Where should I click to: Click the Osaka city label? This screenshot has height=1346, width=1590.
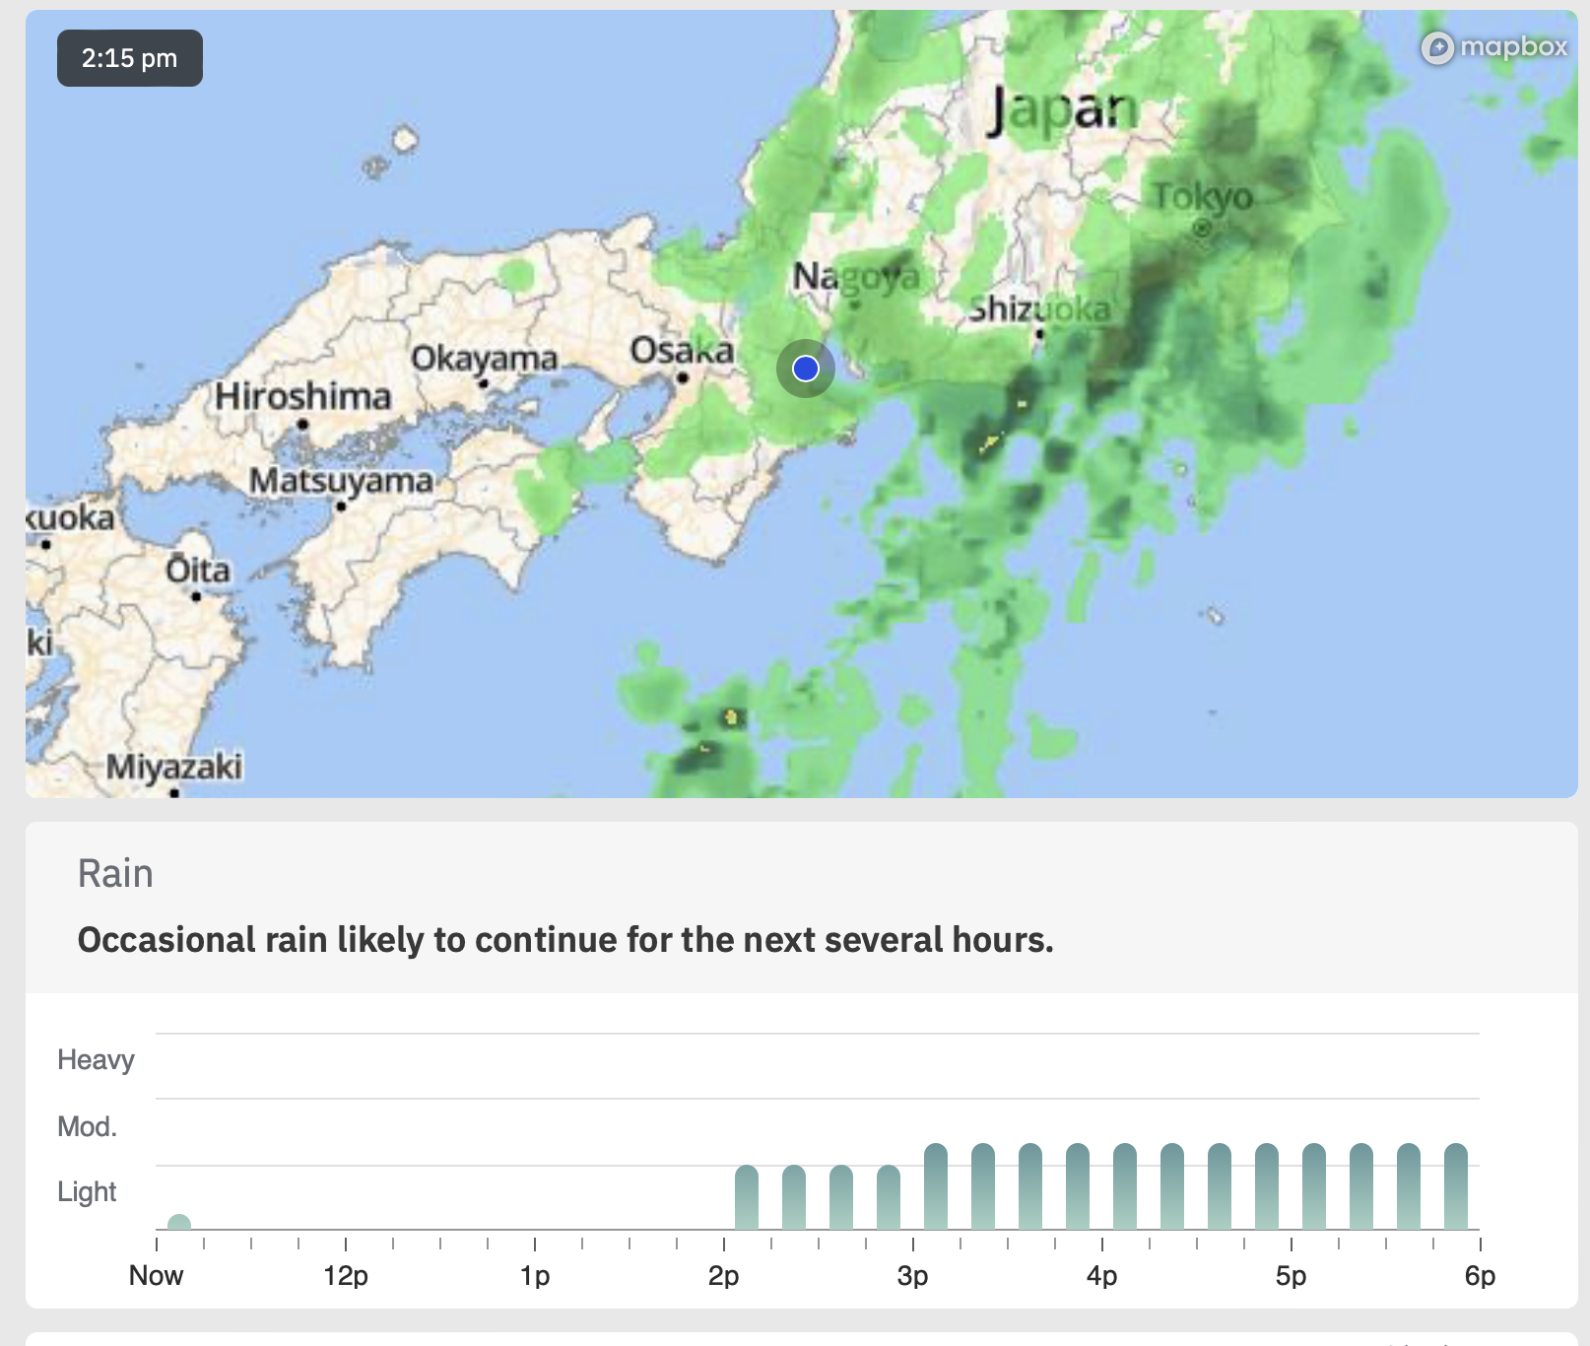click(x=682, y=350)
